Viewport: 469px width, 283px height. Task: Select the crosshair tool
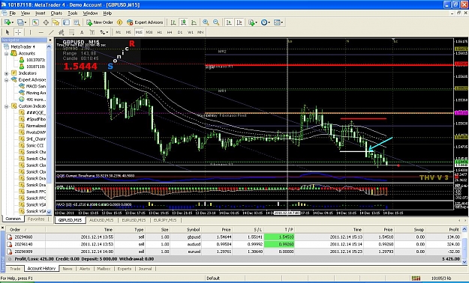[18, 32]
